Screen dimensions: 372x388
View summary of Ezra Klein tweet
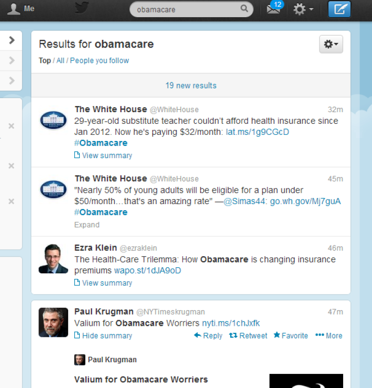click(x=103, y=283)
